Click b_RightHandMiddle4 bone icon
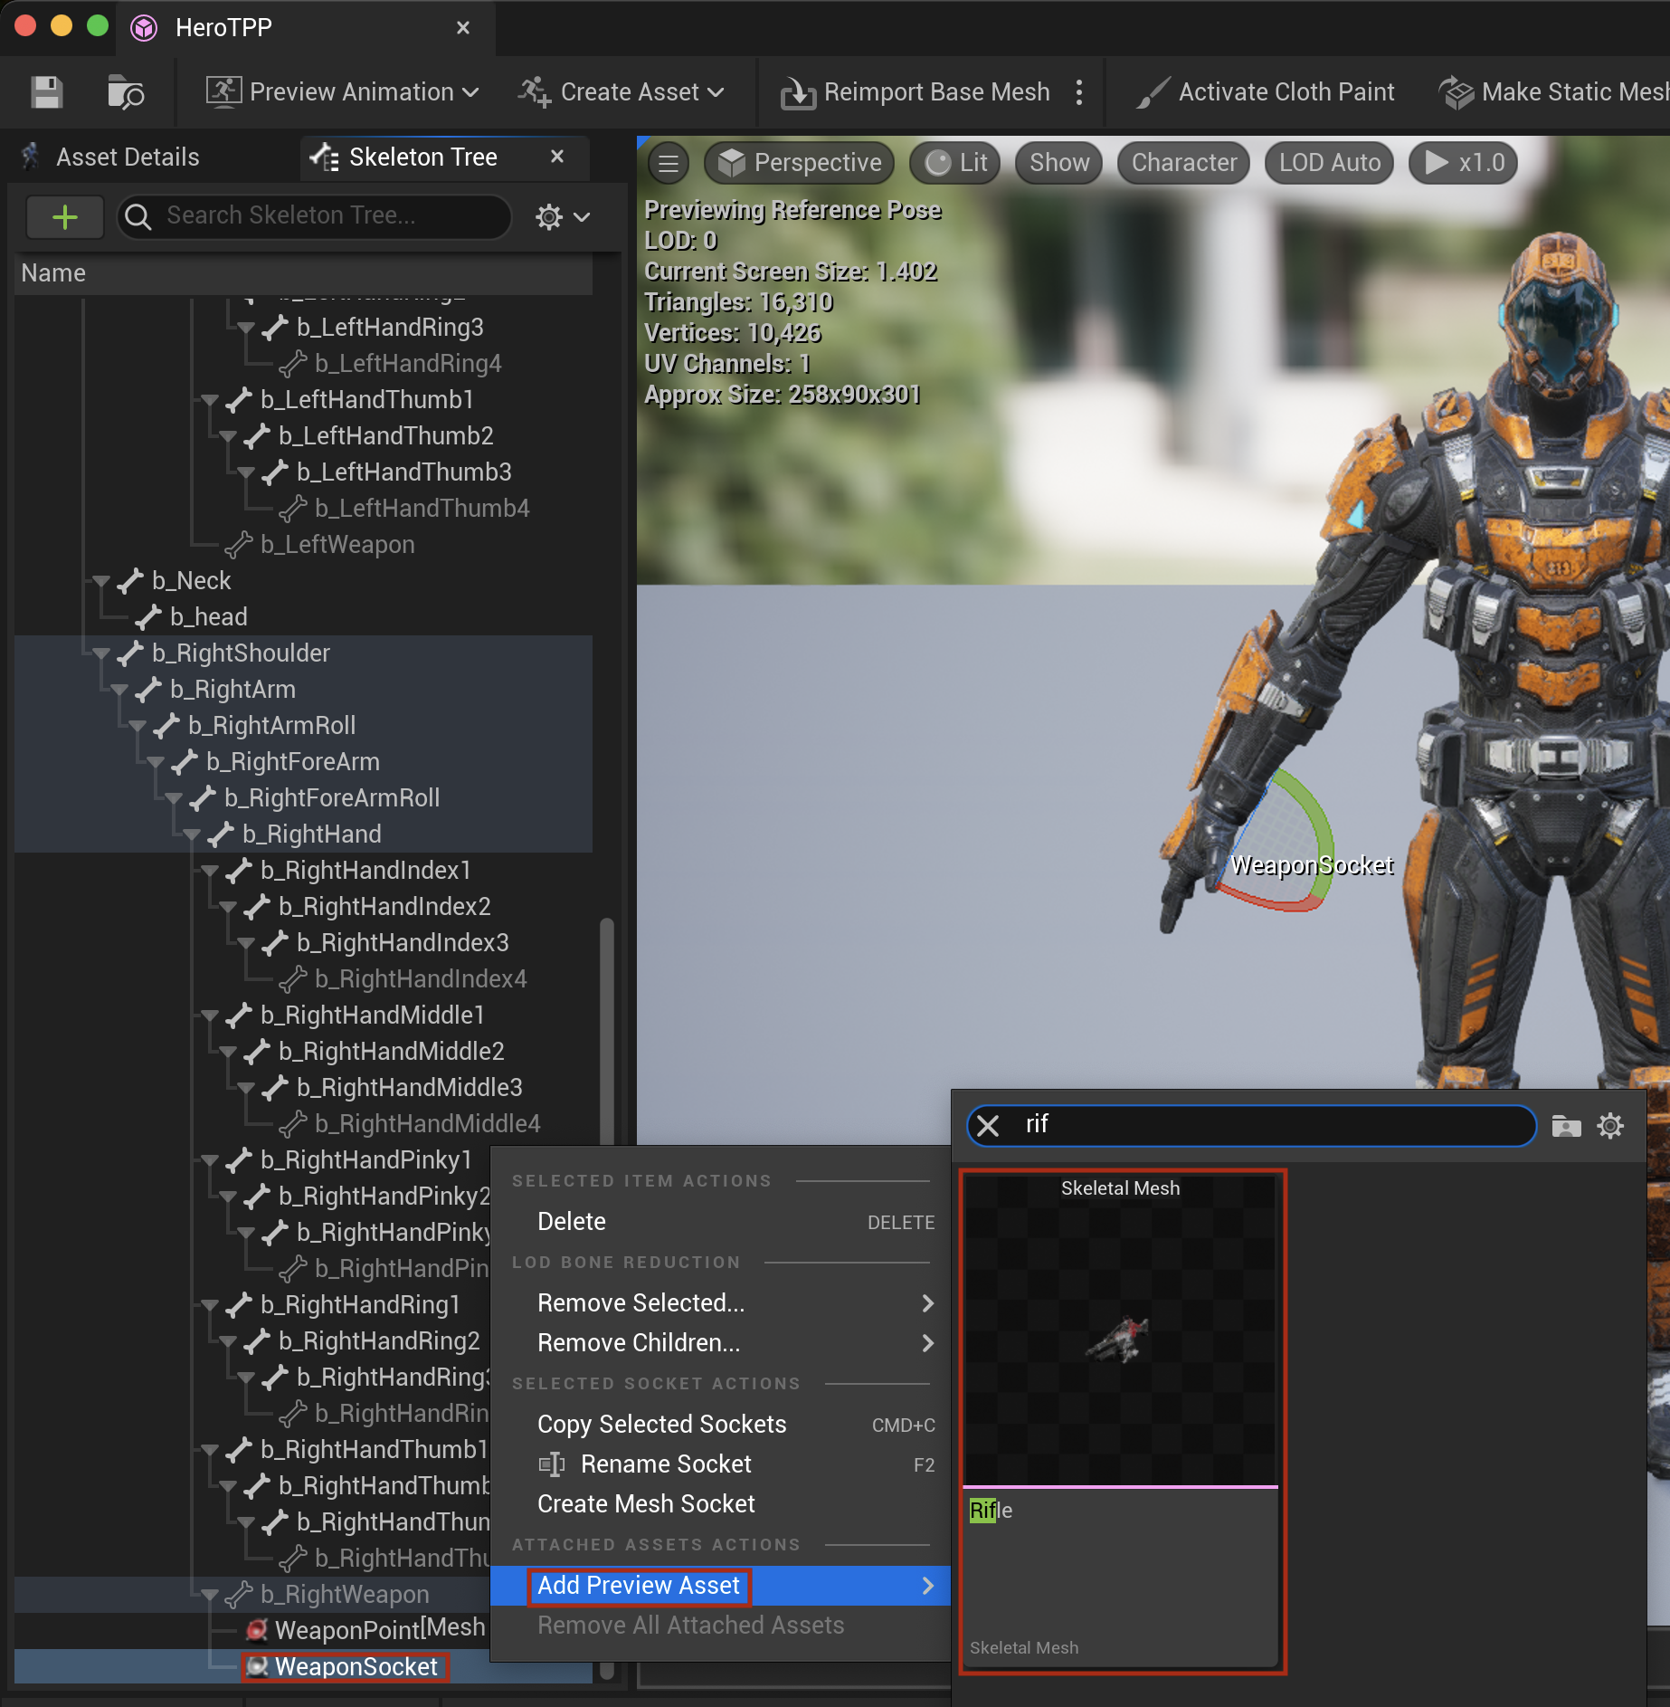Image resolution: width=1670 pixels, height=1707 pixels. click(x=293, y=1124)
